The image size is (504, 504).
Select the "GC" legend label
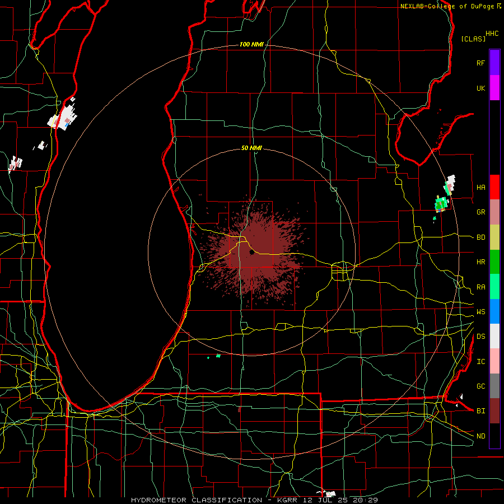coord(480,386)
